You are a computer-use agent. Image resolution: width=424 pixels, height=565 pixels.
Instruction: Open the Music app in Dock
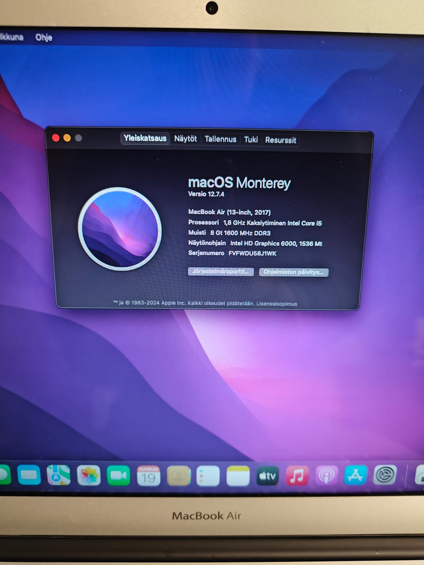(x=297, y=476)
